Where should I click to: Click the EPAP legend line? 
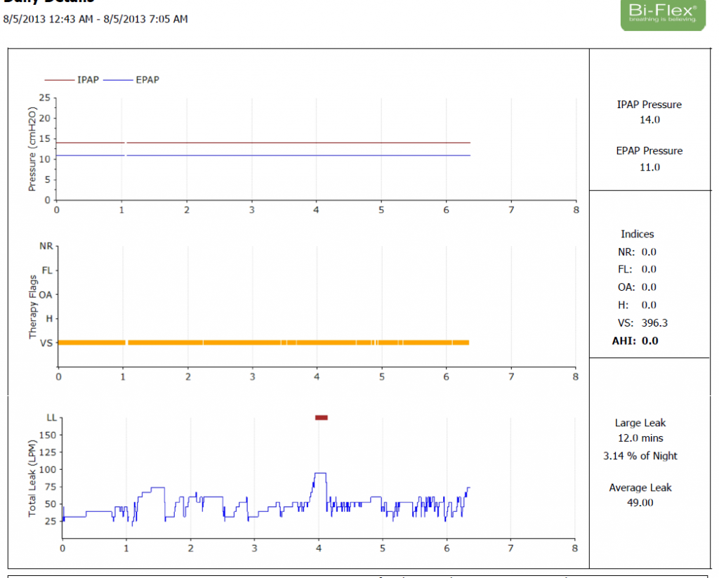click(117, 80)
